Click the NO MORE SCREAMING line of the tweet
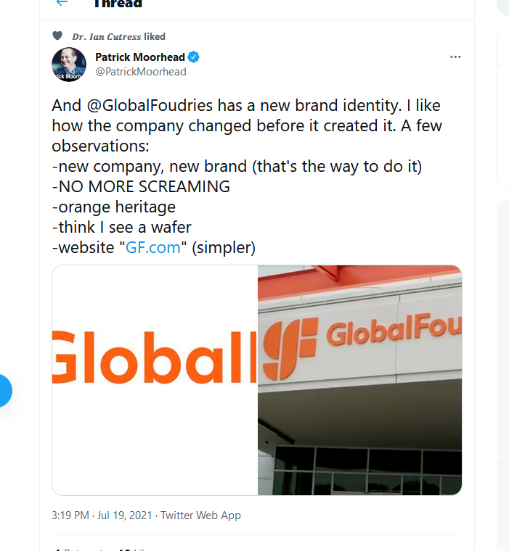This screenshot has height=551, width=509. 141,186
